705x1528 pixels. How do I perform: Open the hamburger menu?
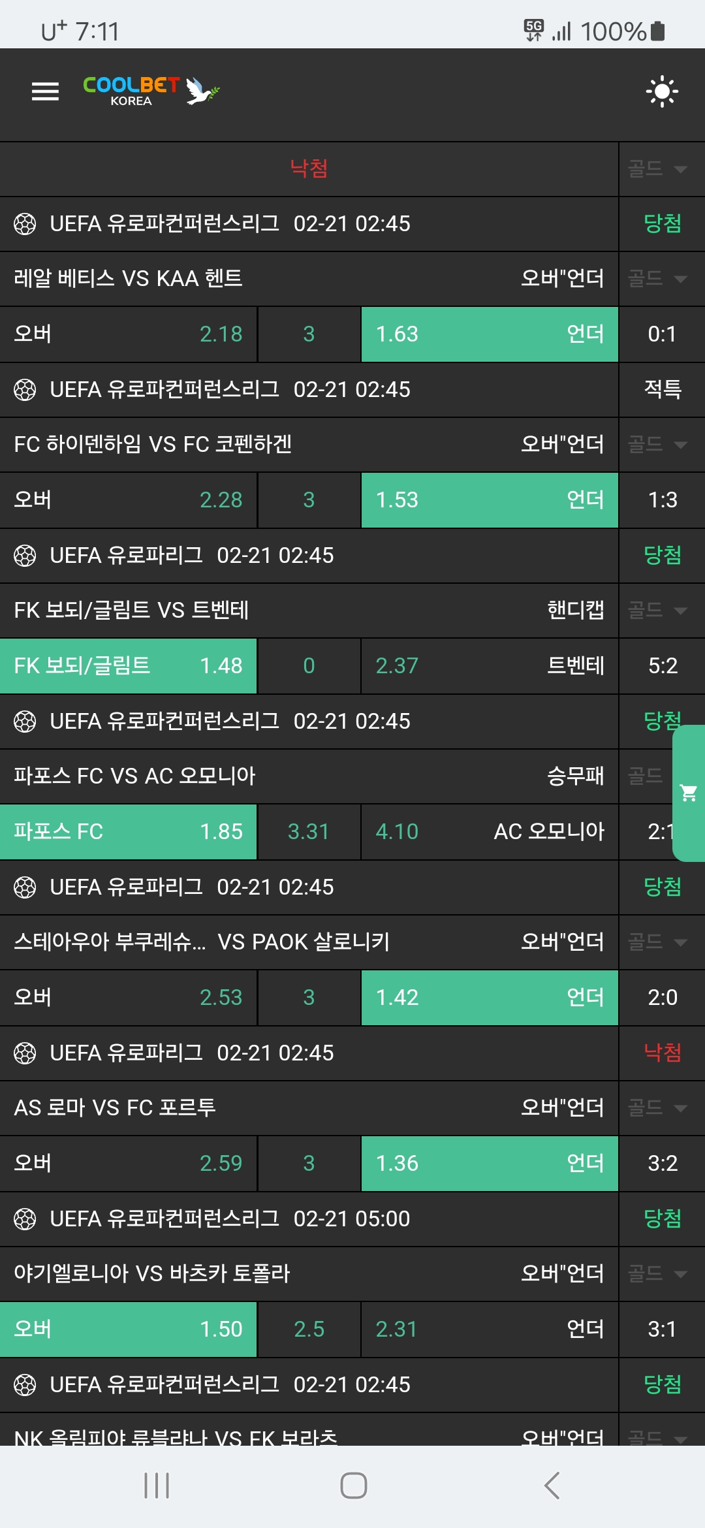coord(45,91)
